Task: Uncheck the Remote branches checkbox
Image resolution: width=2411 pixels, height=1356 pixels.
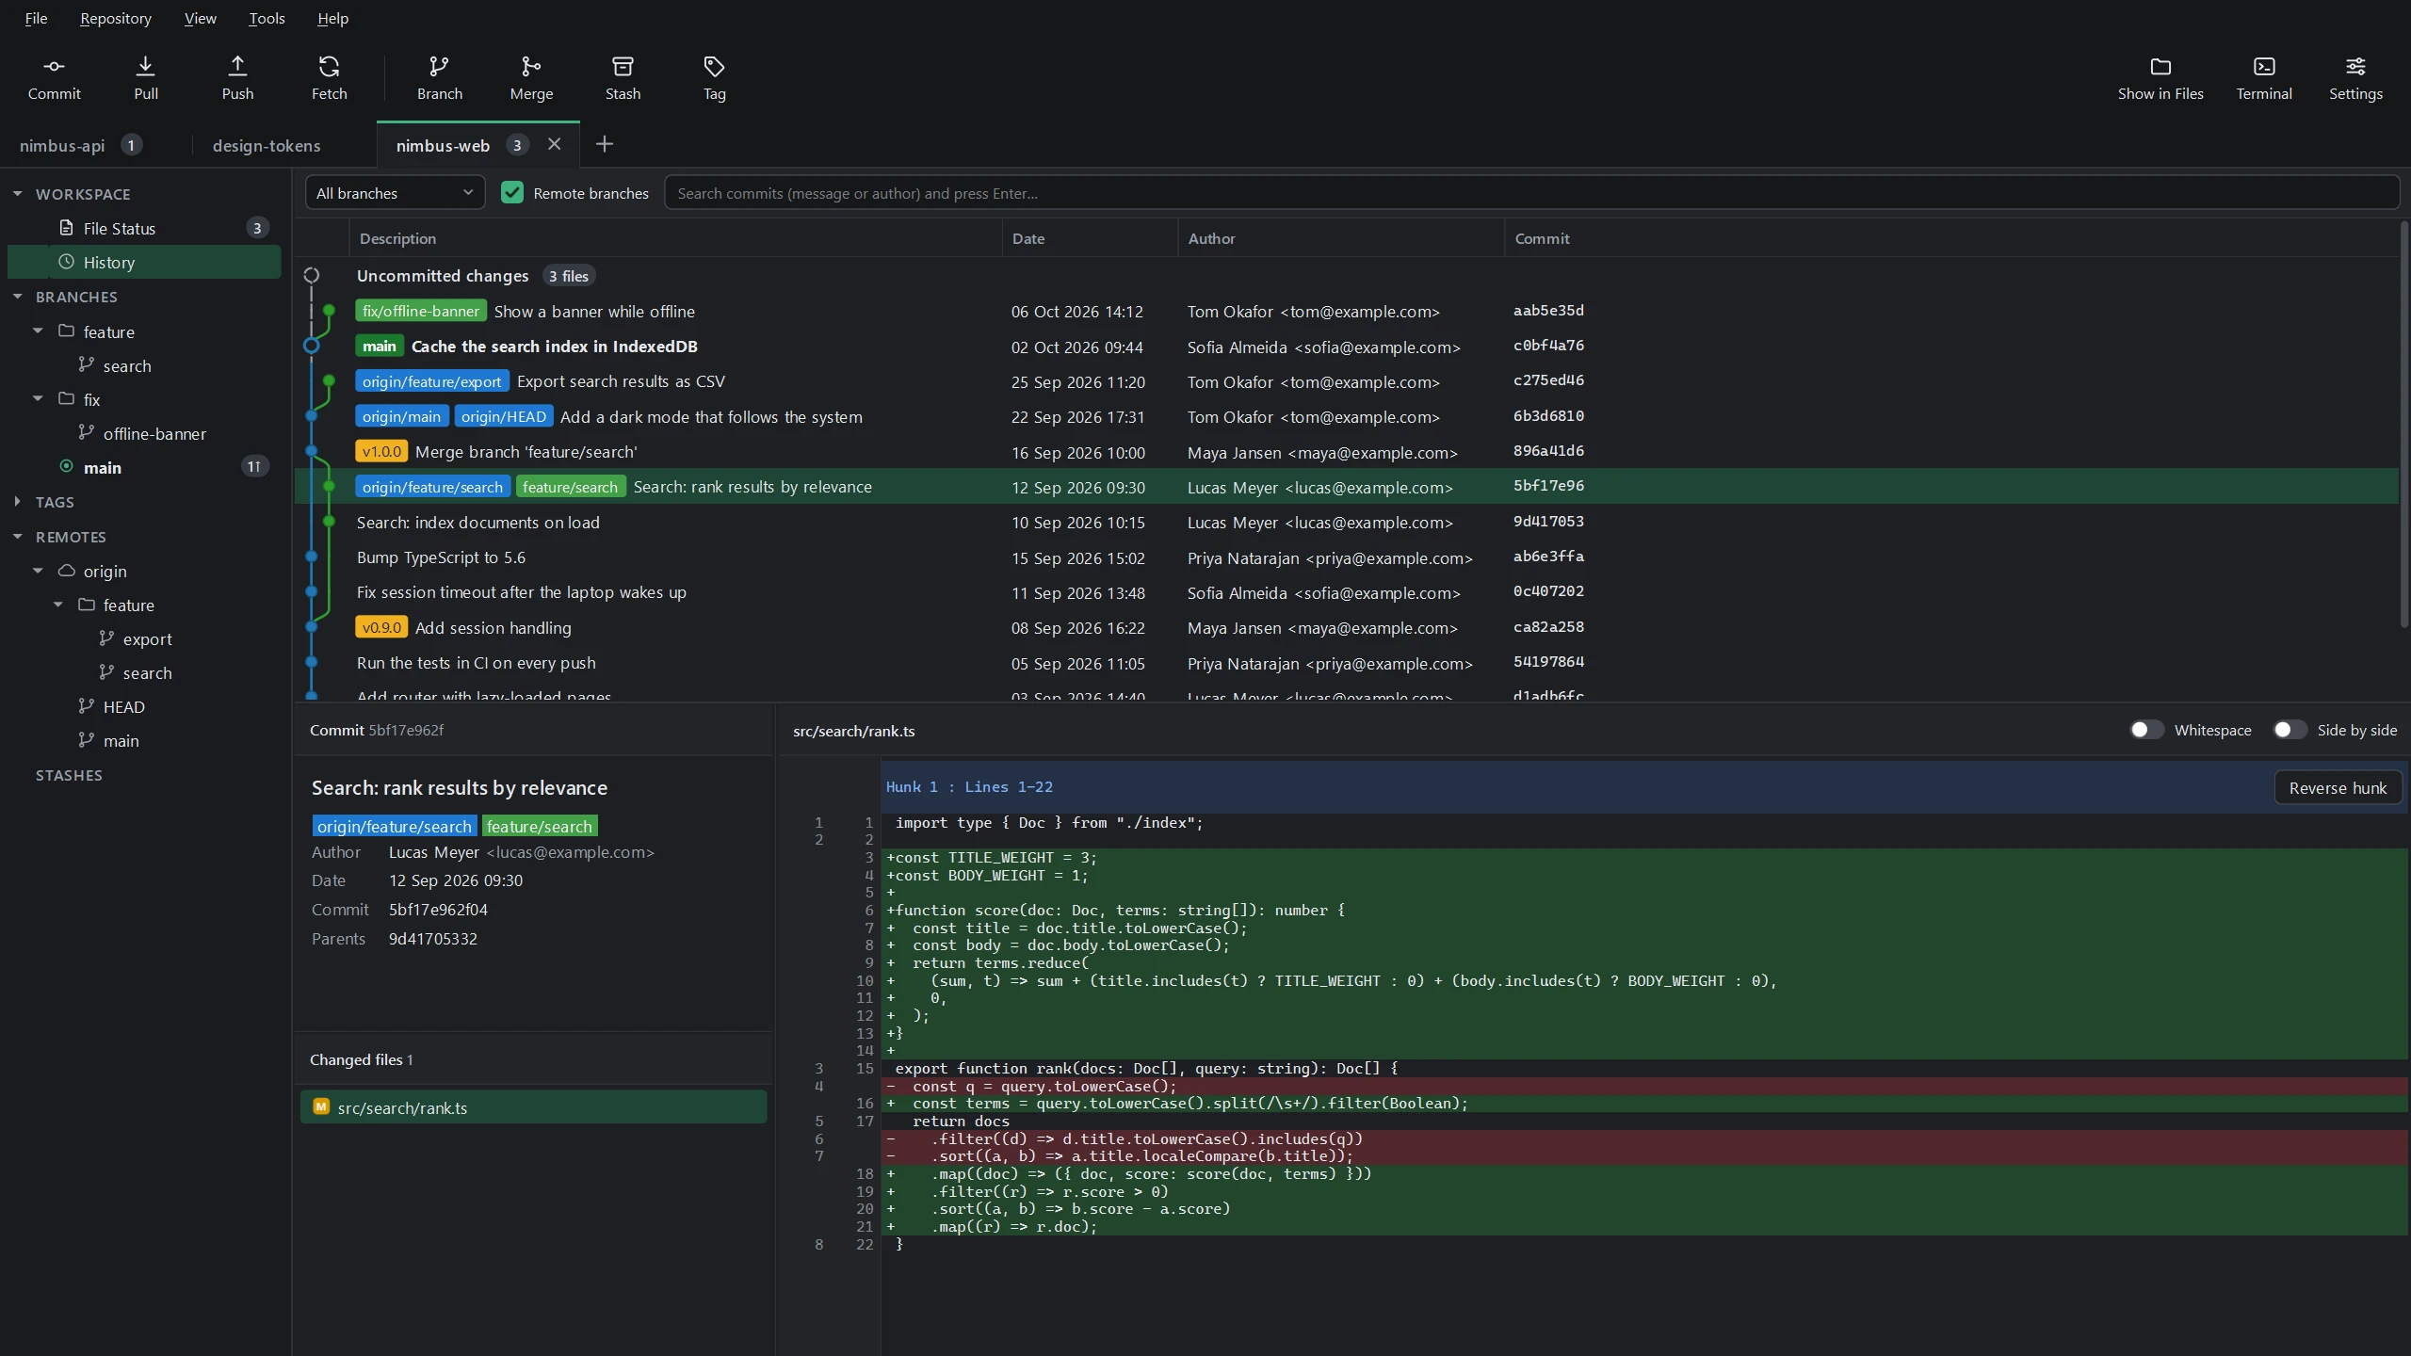Action: tap(511, 193)
